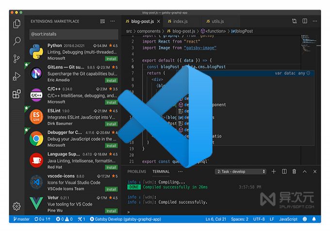Click tools count '1' status bar item
The height and width of the screenshot is (233, 330).
point(81,219)
